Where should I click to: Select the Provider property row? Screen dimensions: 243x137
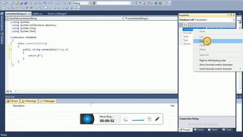[x=188, y=33]
